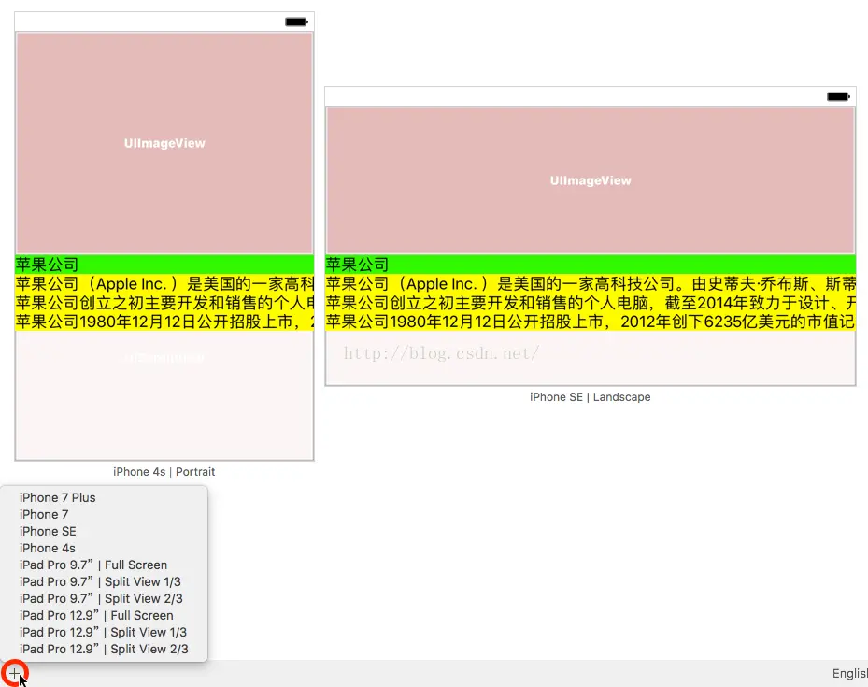Click yellow description text in iPhone 4s preview
868x687 pixels.
point(164,302)
